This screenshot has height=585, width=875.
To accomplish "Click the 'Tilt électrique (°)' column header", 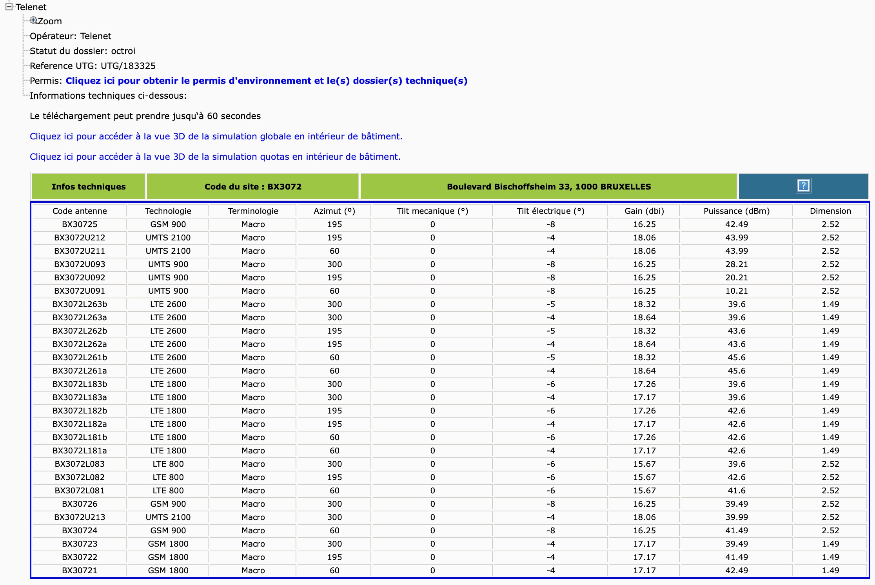I will point(551,211).
